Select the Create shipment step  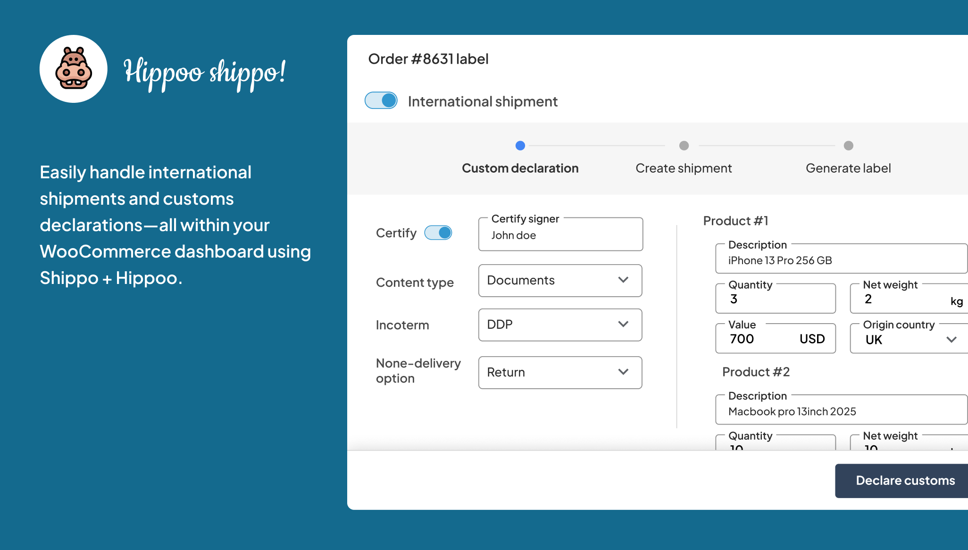pyautogui.click(x=684, y=168)
